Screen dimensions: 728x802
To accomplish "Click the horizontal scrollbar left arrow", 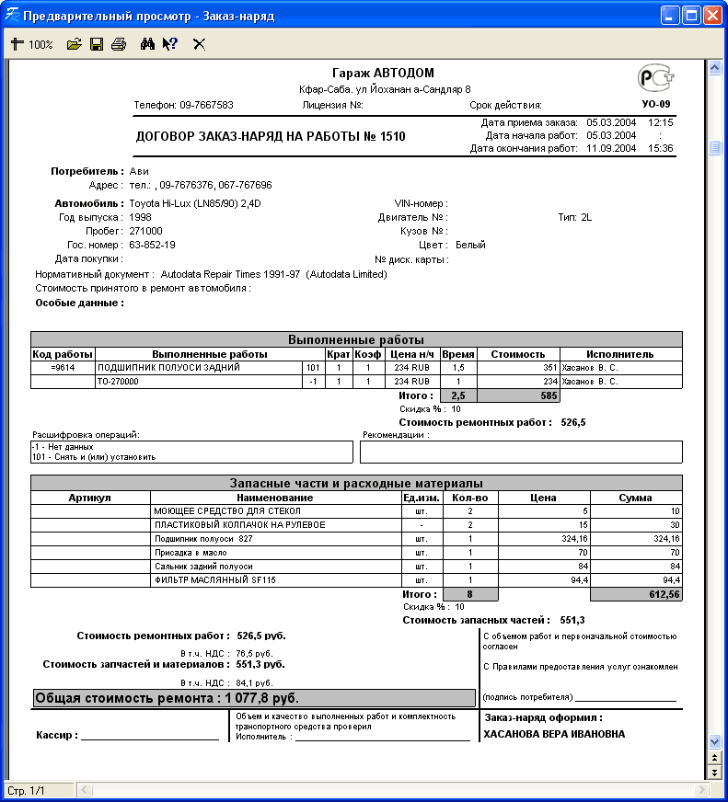I will [x=83, y=790].
